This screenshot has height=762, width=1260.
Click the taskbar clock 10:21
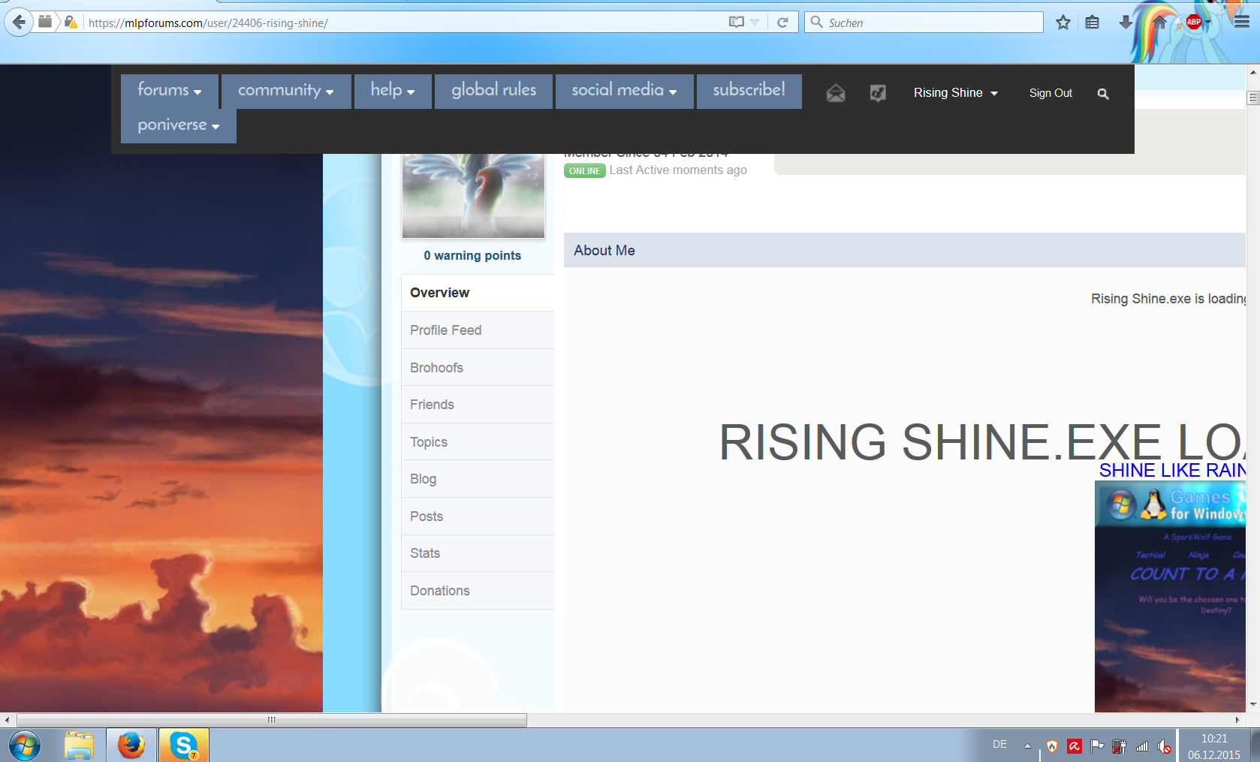point(1213,746)
